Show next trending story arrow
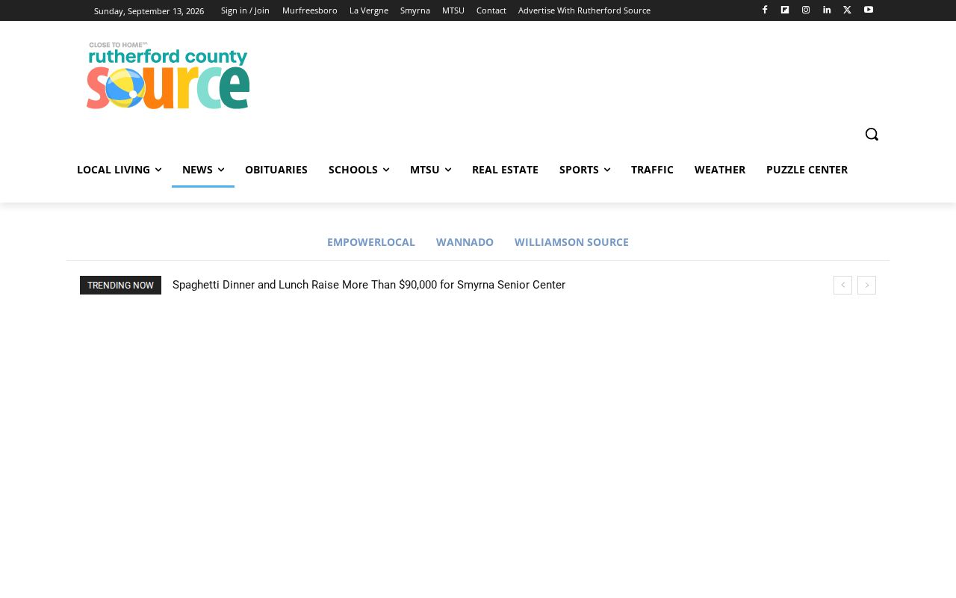 click(x=866, y=285)
